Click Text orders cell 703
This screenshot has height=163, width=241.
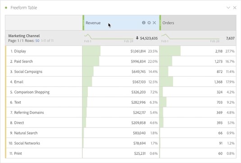[x=220, y=102]
